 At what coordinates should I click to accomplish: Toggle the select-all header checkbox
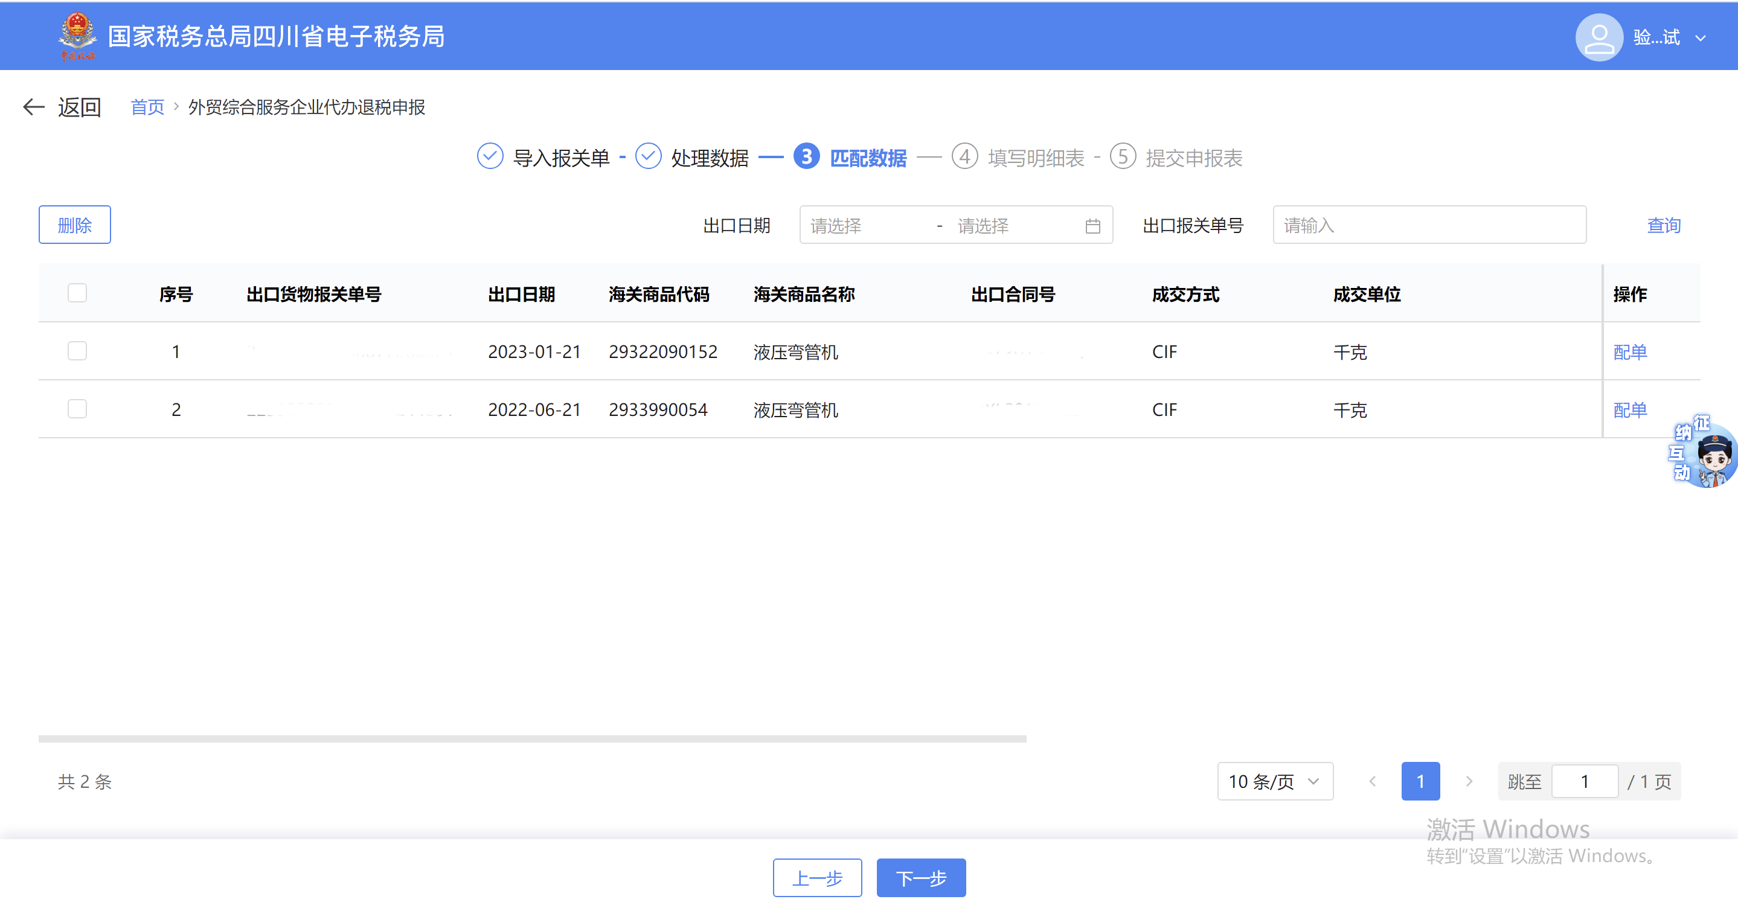77,293
